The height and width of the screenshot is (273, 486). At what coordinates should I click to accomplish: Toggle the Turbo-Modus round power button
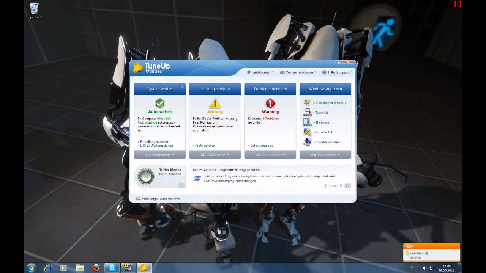click(146, 176)
